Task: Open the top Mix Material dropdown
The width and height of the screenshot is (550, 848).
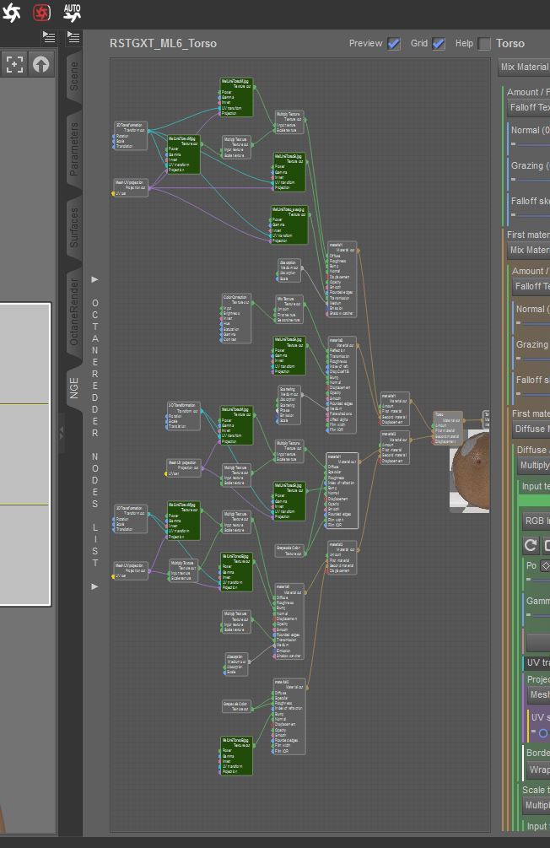Action: [x=524, y=67]
